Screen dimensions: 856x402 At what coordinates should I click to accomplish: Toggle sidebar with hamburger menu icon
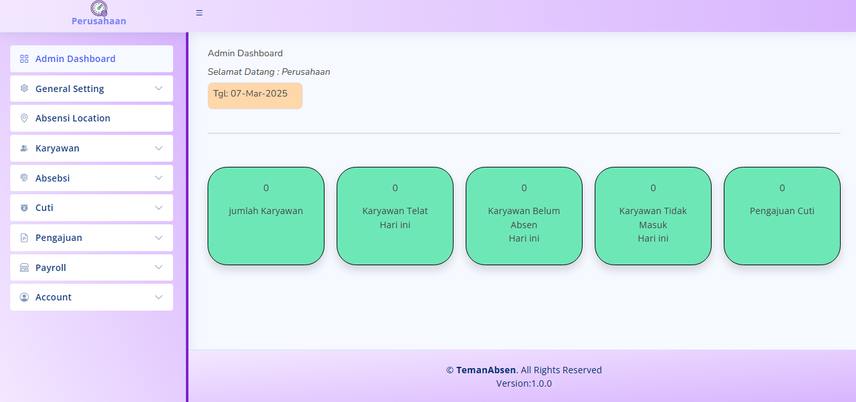coord(199,13)
